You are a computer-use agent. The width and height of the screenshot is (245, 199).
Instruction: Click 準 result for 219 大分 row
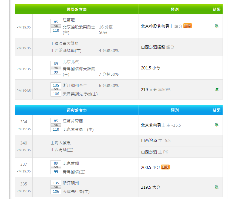pos(217,89)
